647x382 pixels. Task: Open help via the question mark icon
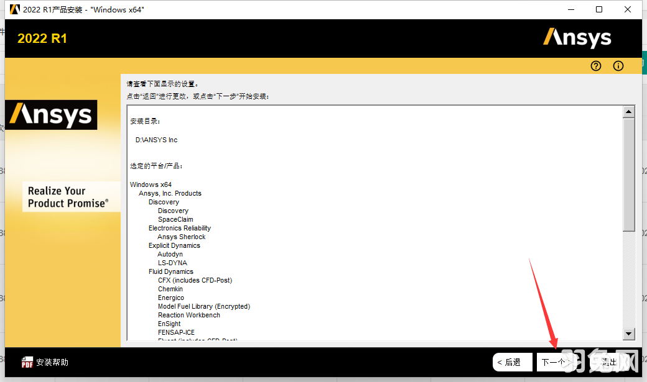[x=595, y=66]
